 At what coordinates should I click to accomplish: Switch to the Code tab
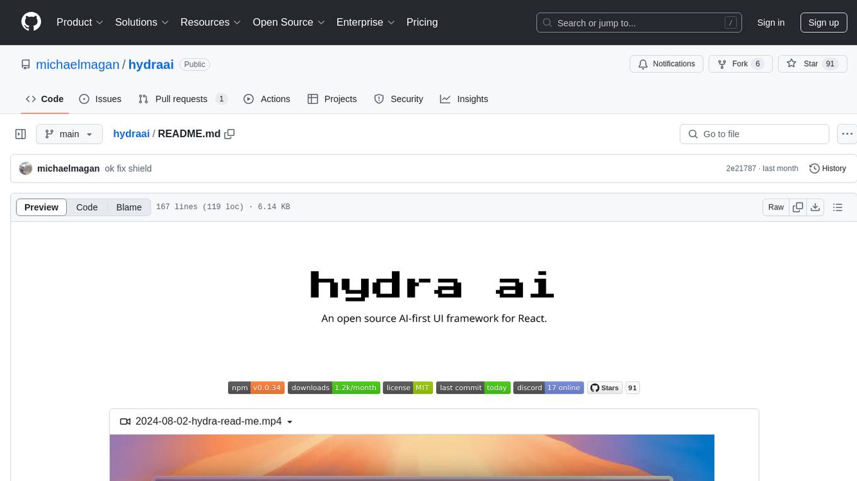(x=45, y=99)
